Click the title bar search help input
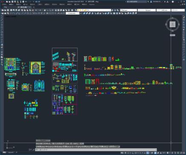186x155 pixels. 136,2
